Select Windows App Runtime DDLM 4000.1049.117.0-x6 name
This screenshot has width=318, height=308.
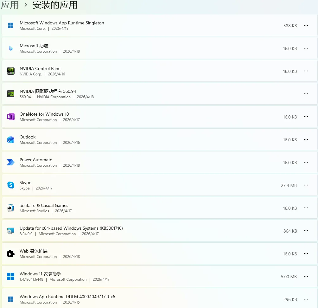[67, 297]
